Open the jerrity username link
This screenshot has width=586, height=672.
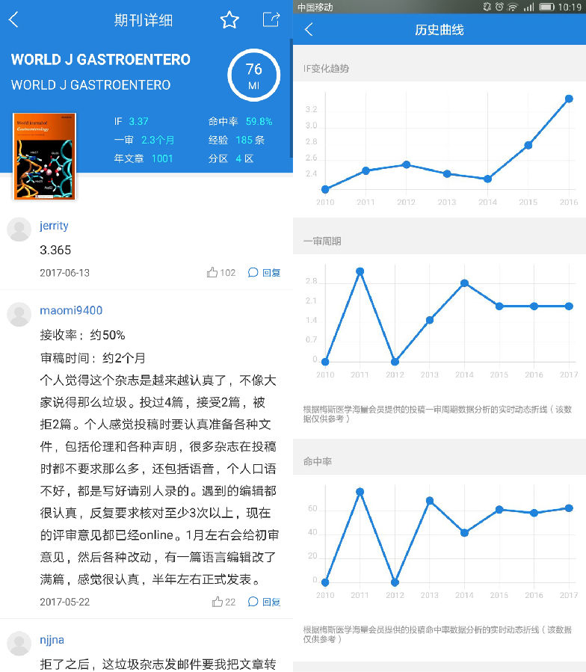click(54, 226)
